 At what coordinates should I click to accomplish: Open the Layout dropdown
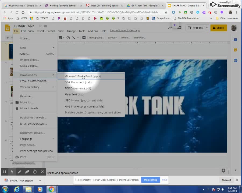112,38
